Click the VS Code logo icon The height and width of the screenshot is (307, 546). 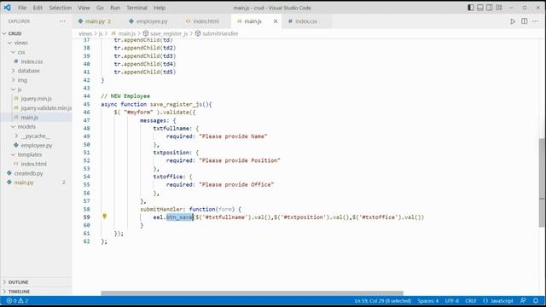click(7, 8)
